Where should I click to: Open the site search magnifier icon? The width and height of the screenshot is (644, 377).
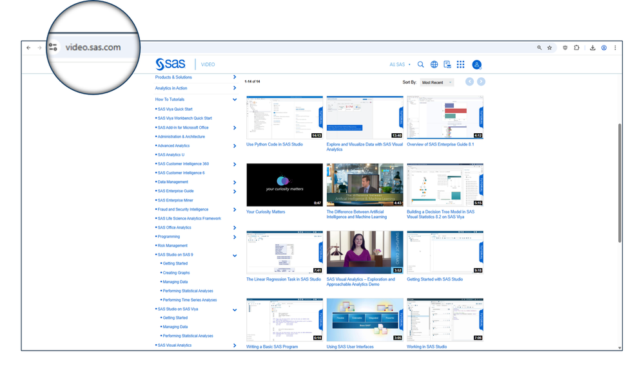pos(420,64)
